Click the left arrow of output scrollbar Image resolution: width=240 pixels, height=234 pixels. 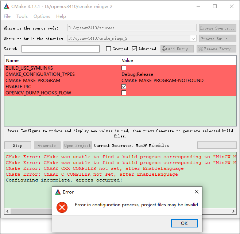7,211
